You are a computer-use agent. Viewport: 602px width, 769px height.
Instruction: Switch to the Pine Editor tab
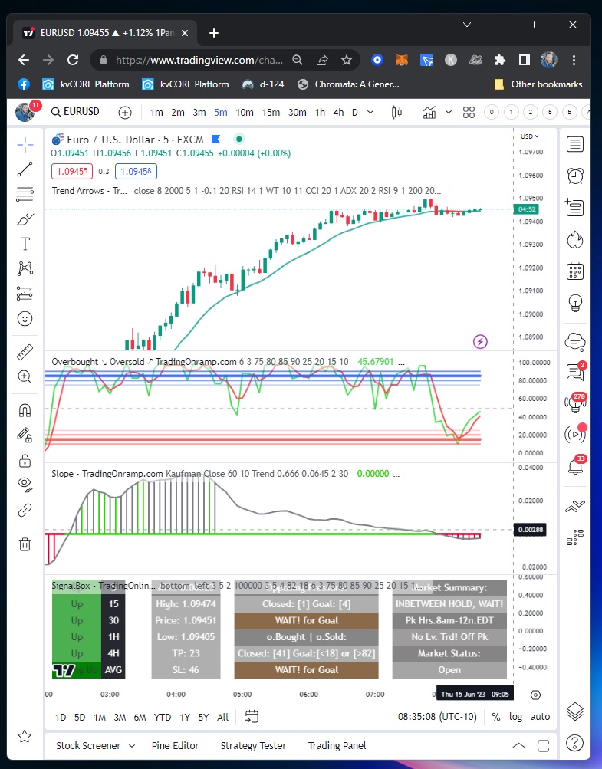[175, 745]
